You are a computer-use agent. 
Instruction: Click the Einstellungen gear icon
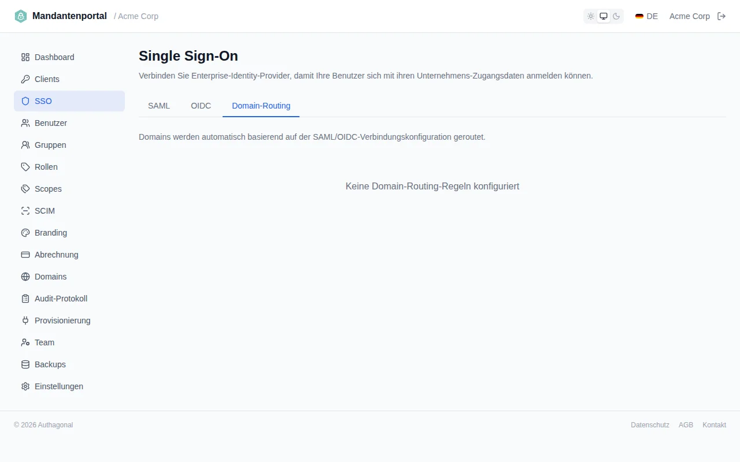pos(25,386)
